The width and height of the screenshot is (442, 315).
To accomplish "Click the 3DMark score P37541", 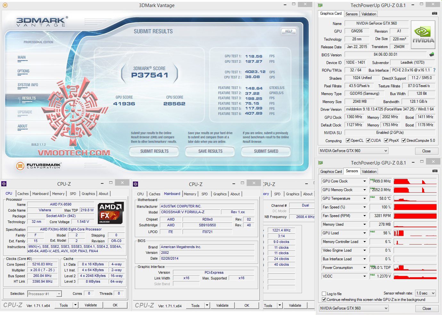I will coord(150,75).
